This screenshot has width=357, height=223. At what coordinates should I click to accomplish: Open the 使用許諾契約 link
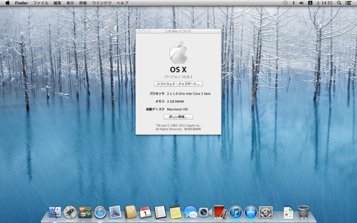[193, 129]
